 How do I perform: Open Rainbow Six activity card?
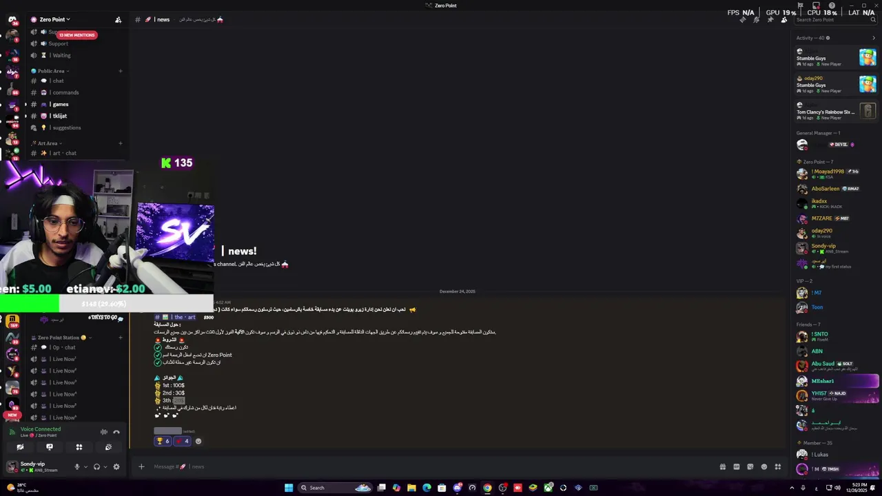tap(836, 111)
